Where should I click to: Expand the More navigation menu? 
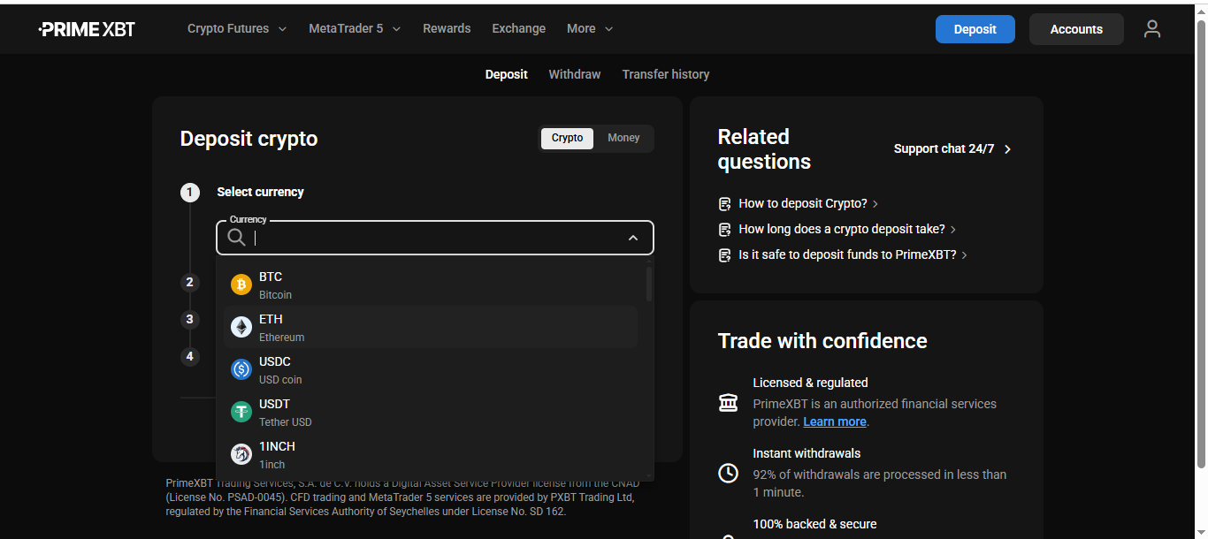point(590,28)
